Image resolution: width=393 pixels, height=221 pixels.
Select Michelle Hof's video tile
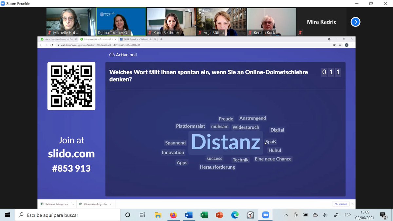coord(71,22)
